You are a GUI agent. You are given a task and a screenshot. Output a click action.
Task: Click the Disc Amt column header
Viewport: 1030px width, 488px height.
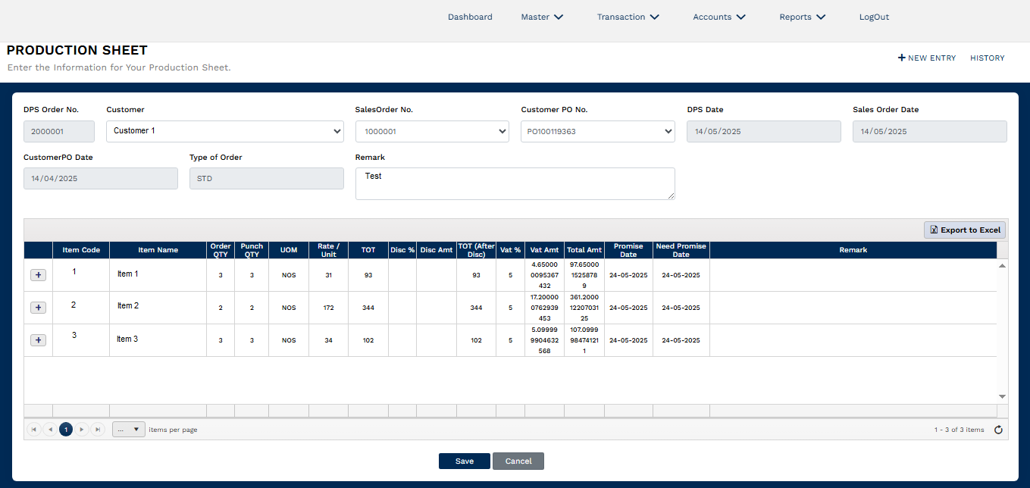436,250
